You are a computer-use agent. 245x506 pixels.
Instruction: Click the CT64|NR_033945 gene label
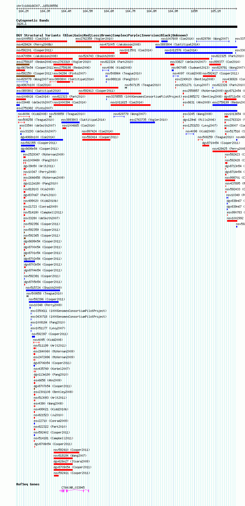pos(73,488)
